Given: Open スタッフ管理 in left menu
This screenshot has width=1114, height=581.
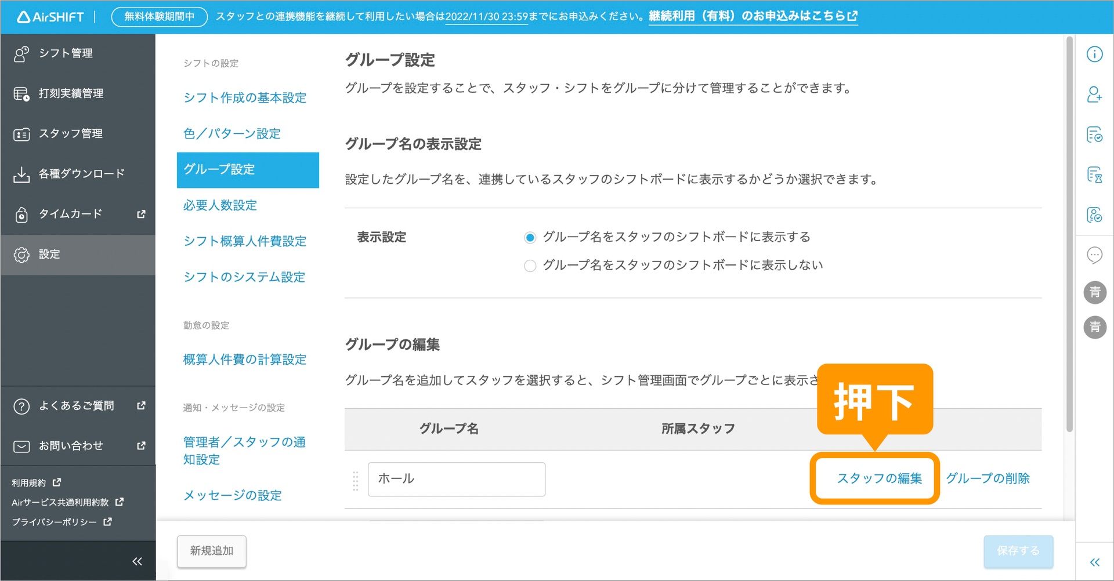Looking at the screenshot, I should pos(70,134).
